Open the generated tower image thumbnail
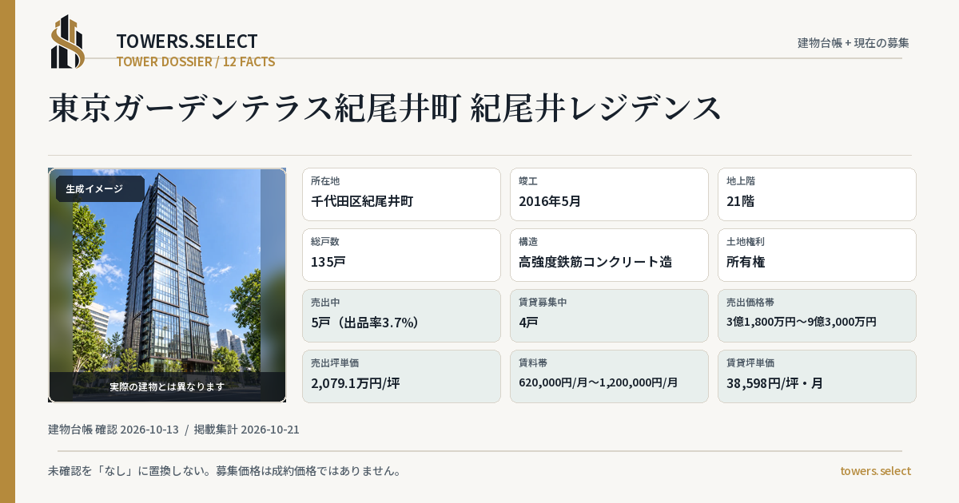This screenshot has height=503, width=959. (167, 285)
